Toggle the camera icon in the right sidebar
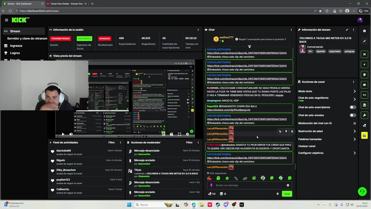Image resolution: width=371 pixels, height=209 pixels. pyautogui.click(x=364, y=105)
